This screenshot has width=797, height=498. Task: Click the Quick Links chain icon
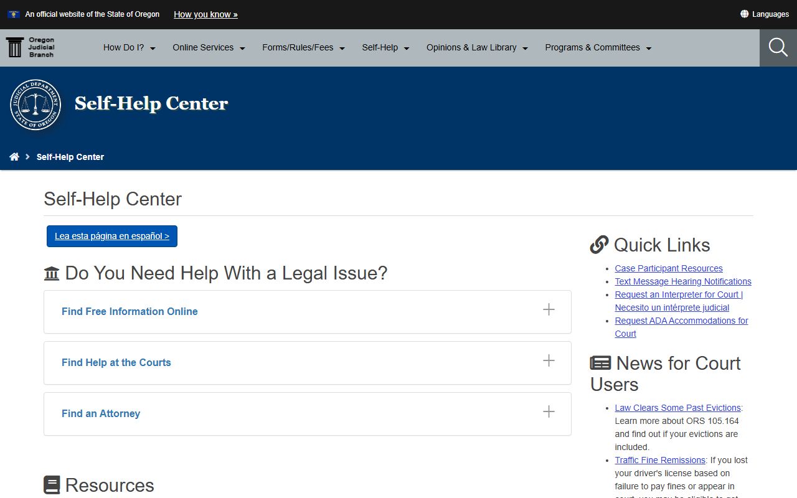pos(599,245)
